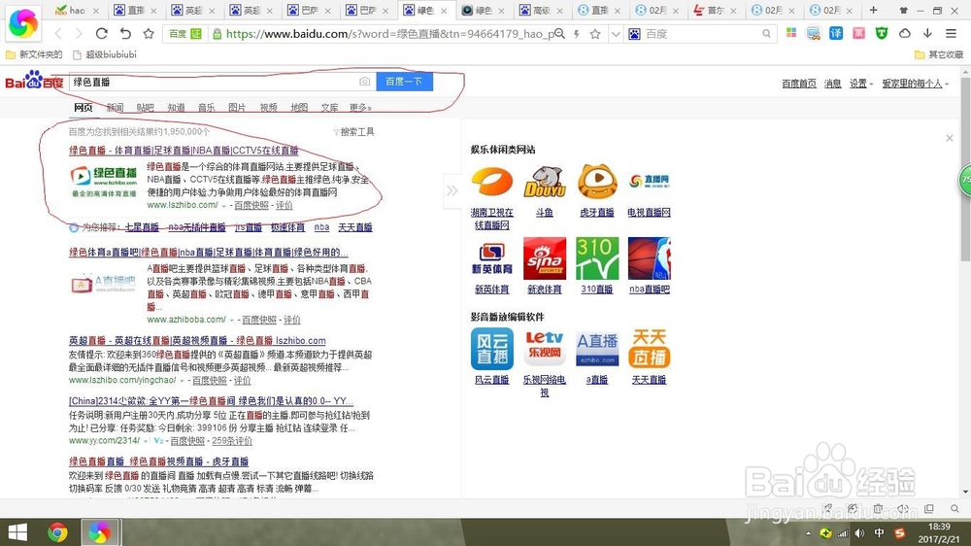The width and height of the screenshot is (971, 546).
Task: Expand 搜索工具 search tools filter
Action: coord(353,132)
